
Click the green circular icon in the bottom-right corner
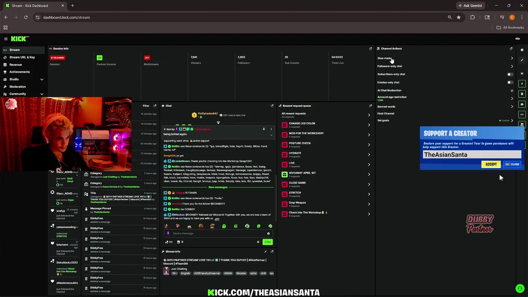(x=520, y=289)
